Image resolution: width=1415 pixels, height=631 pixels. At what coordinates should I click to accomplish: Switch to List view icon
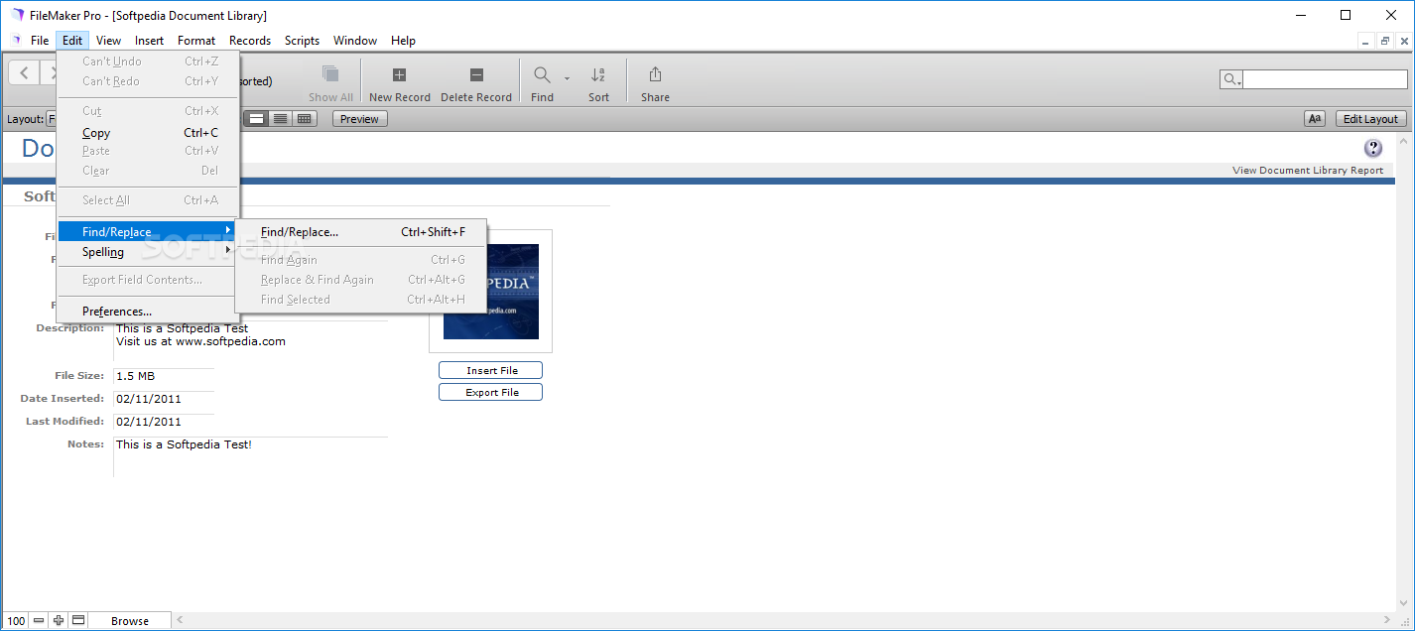(281, 119)
